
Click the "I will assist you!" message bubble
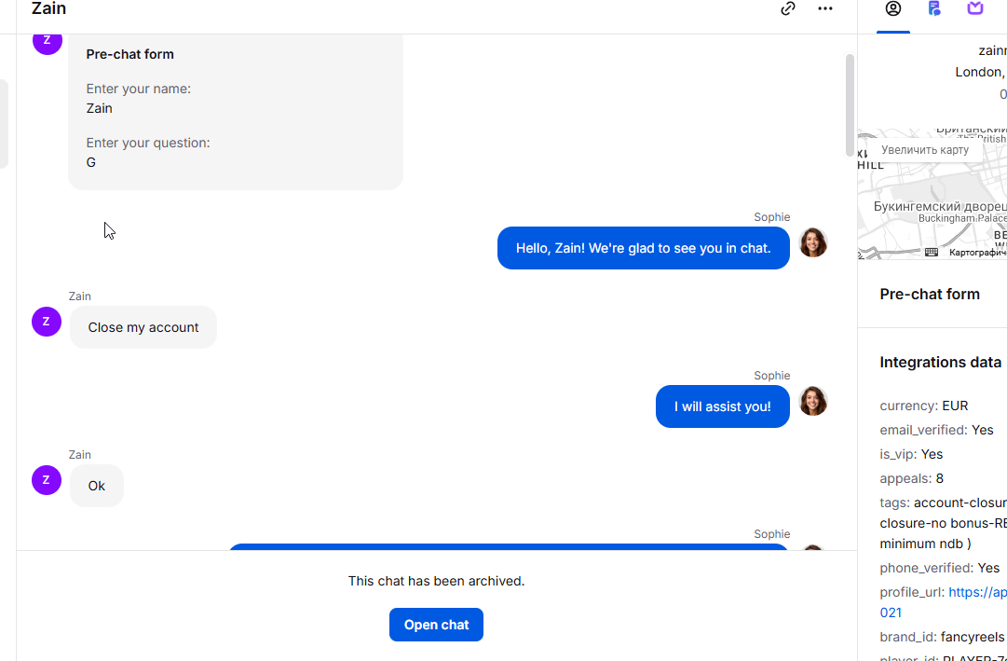tap(723, 406)
